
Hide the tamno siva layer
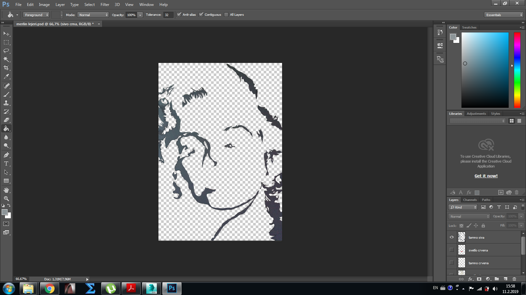coord(452,237)
